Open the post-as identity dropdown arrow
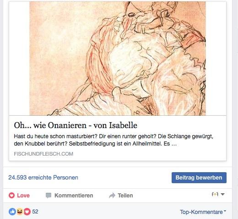Screen dimensions: 238x219 pos(222,194)
